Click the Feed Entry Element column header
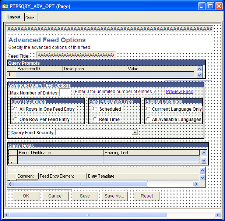Screen dimensions: 225x221 tap(63, 176)
